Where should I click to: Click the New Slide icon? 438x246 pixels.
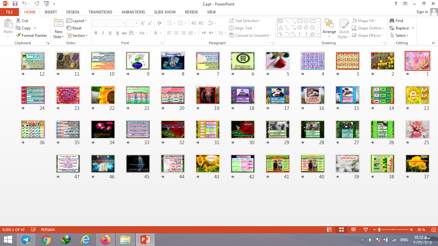(59, 23)
